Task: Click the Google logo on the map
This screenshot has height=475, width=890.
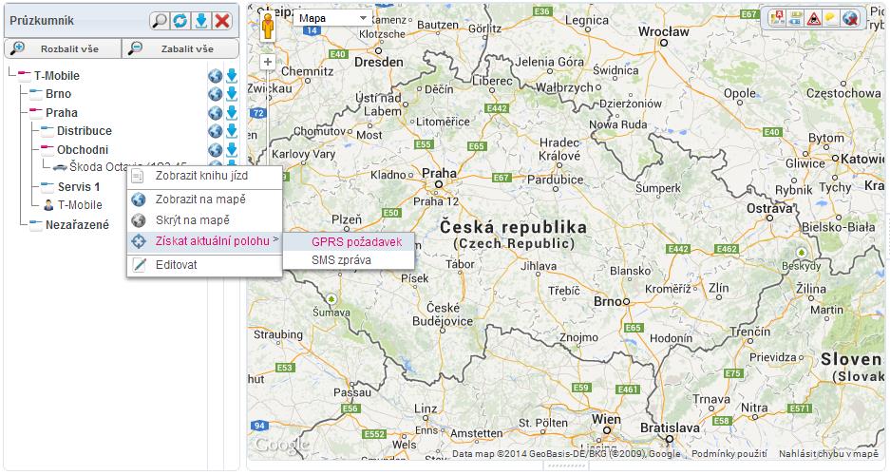Action: pos(281,445)
